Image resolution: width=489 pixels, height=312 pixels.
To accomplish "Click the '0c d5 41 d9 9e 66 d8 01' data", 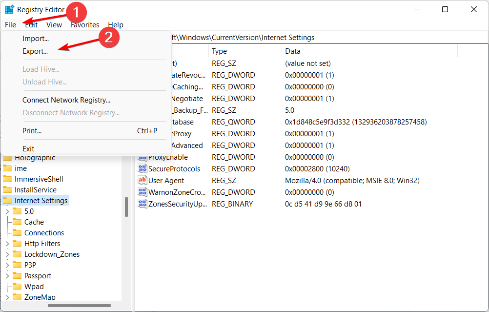I will (323, 204).
